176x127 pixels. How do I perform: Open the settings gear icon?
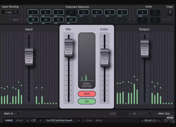click(166, 120)
